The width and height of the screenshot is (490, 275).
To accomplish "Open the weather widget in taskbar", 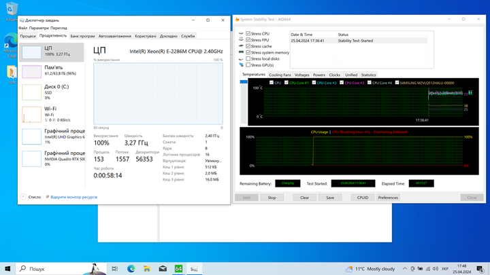I will point(370,268).
